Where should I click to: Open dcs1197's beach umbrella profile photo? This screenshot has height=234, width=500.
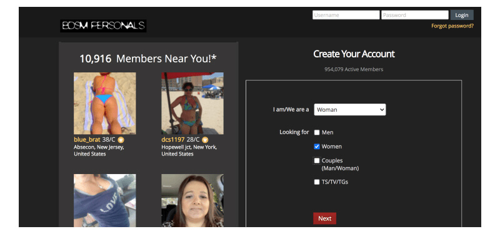click(192, 103)
